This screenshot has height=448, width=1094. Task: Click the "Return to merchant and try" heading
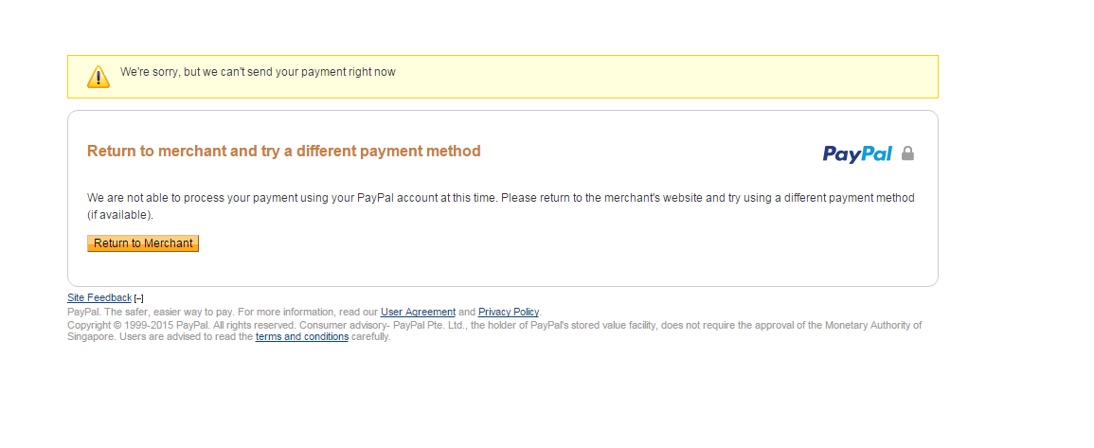point(283,151)
